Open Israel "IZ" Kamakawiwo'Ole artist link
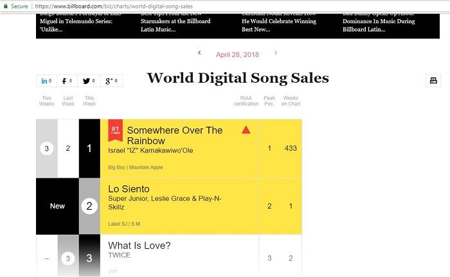Screen dimensions: 450x277 pos(150,151)
